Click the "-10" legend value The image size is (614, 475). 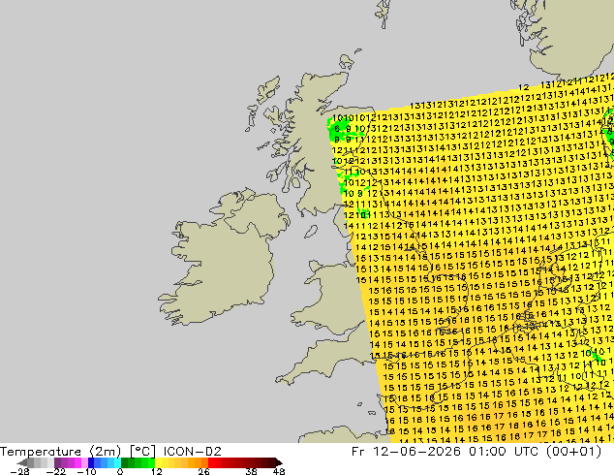[x=86, y=471]
